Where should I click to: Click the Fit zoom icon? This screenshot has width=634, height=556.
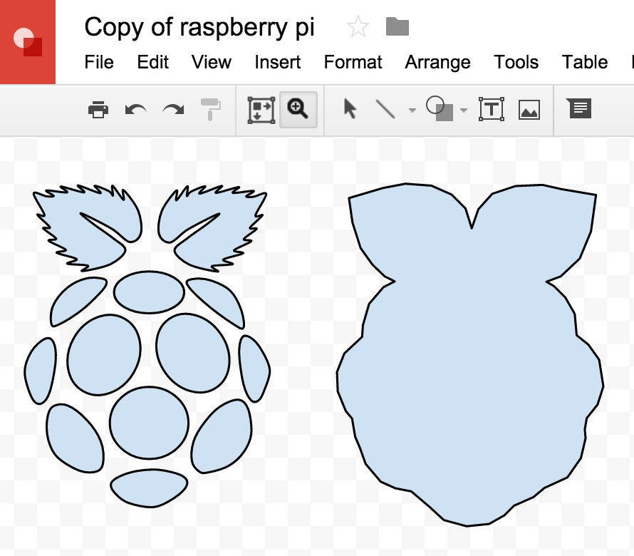tap(261, 110)
